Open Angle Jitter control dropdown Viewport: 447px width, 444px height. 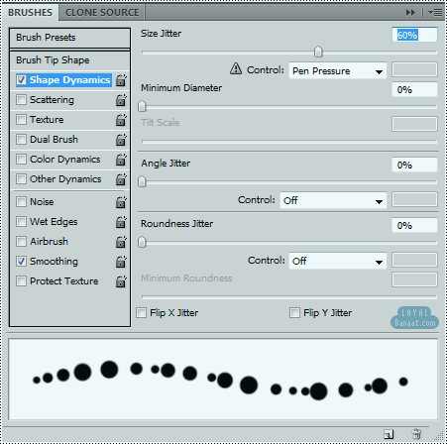click(x=333, y=200)
